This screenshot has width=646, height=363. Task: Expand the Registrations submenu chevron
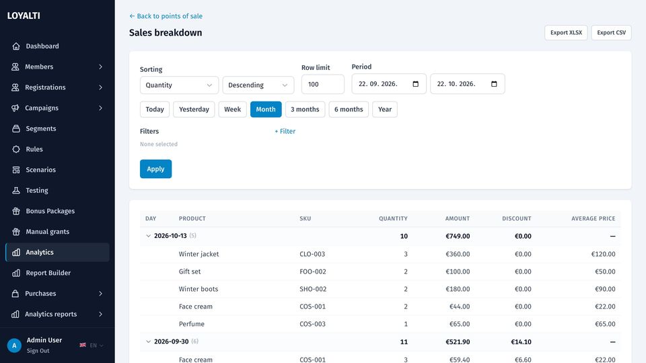[100, 87]
